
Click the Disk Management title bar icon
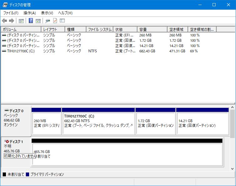[x=5, y=5]
